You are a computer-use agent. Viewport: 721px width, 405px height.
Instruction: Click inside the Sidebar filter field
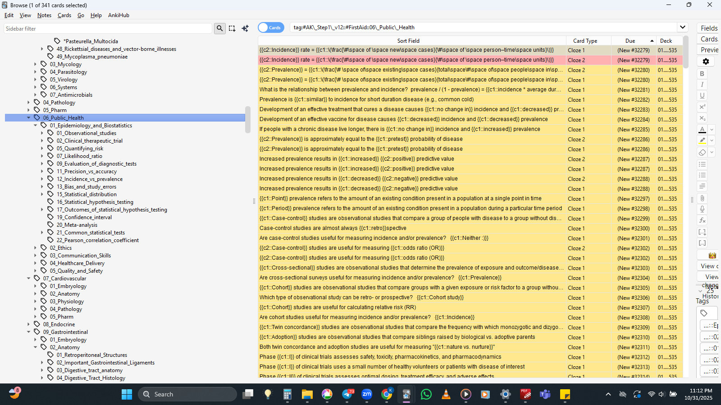pos(107,28)
